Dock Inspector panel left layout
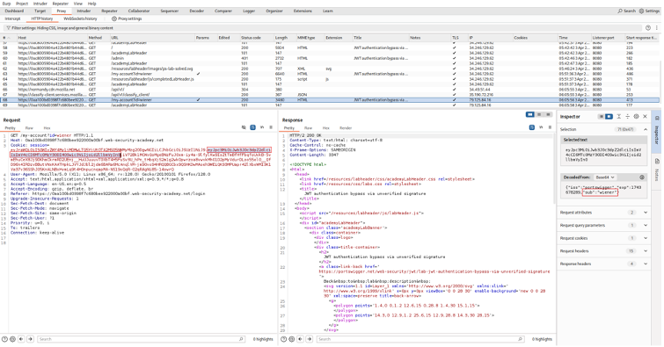 pos(601,116)
